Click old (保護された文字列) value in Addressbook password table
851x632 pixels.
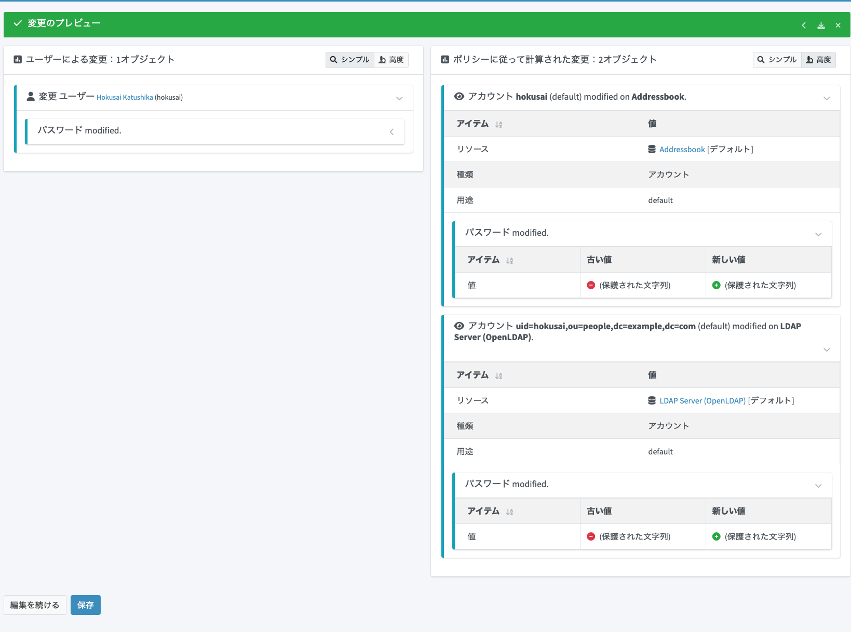click(x=635, y=285)
